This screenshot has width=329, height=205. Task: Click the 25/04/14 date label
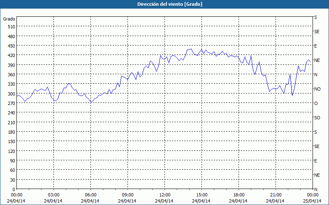click(x=313, y=201)
